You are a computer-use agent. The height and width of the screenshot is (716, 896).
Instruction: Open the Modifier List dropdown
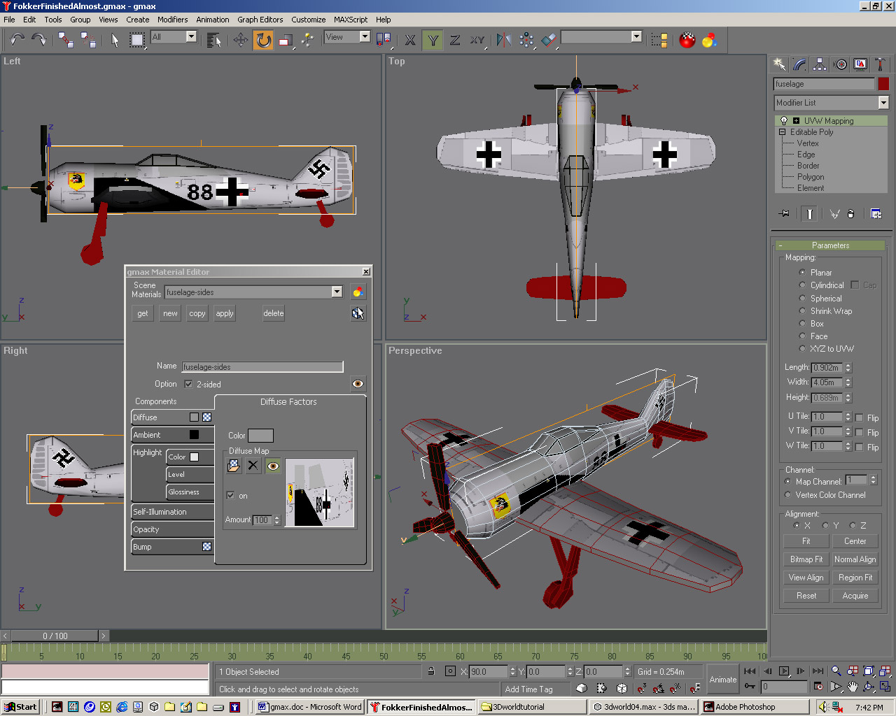coord(883,103)
